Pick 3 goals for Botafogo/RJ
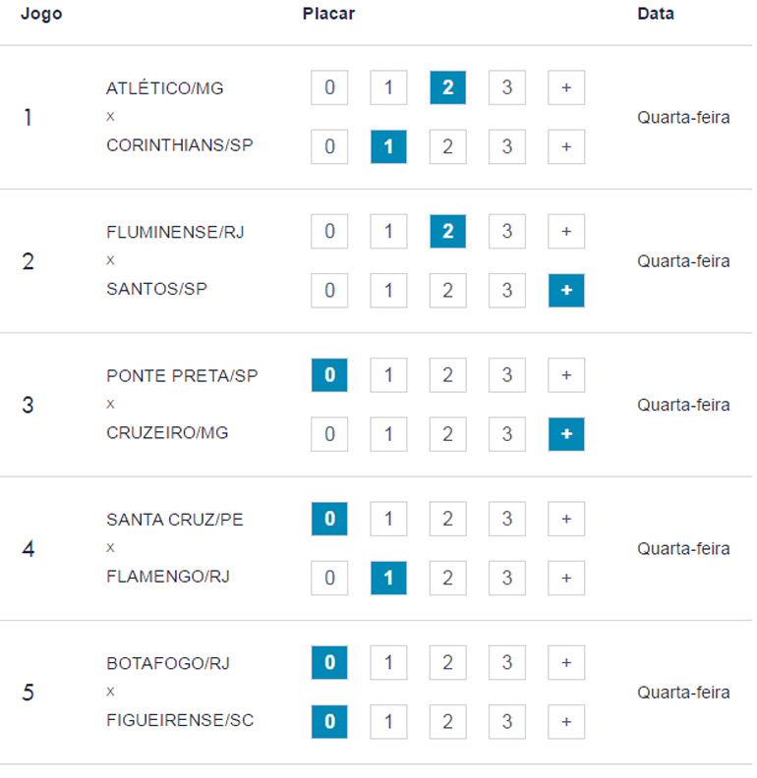Screen dimensions: 757x778 [x=507, y=663]
